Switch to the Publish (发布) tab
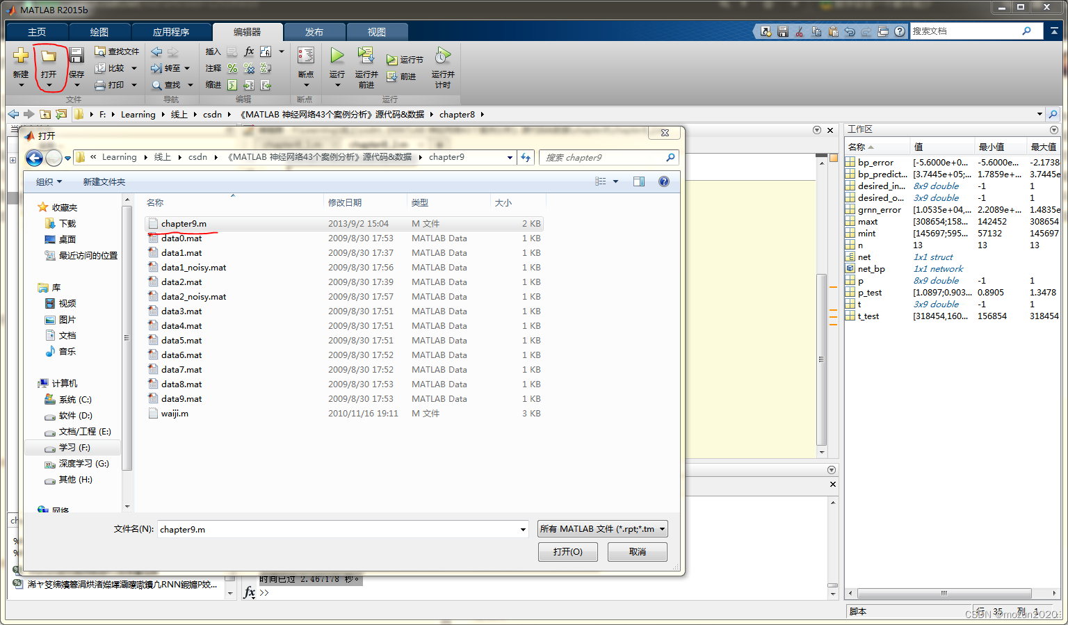Screen dimensions: 1068x625 pyautogui.click(x=314, y=32)
